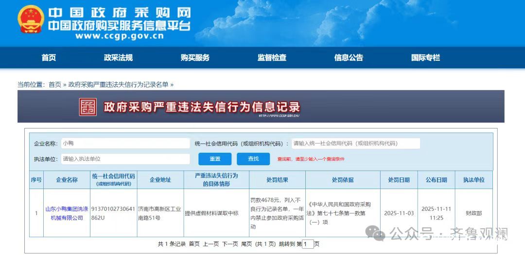Select the 提供虚假材料谋取中标 cell
The image size is (525, 255).
216,213
